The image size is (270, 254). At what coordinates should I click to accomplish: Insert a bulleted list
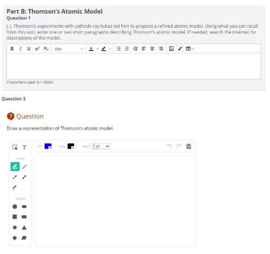pos(119,49)
